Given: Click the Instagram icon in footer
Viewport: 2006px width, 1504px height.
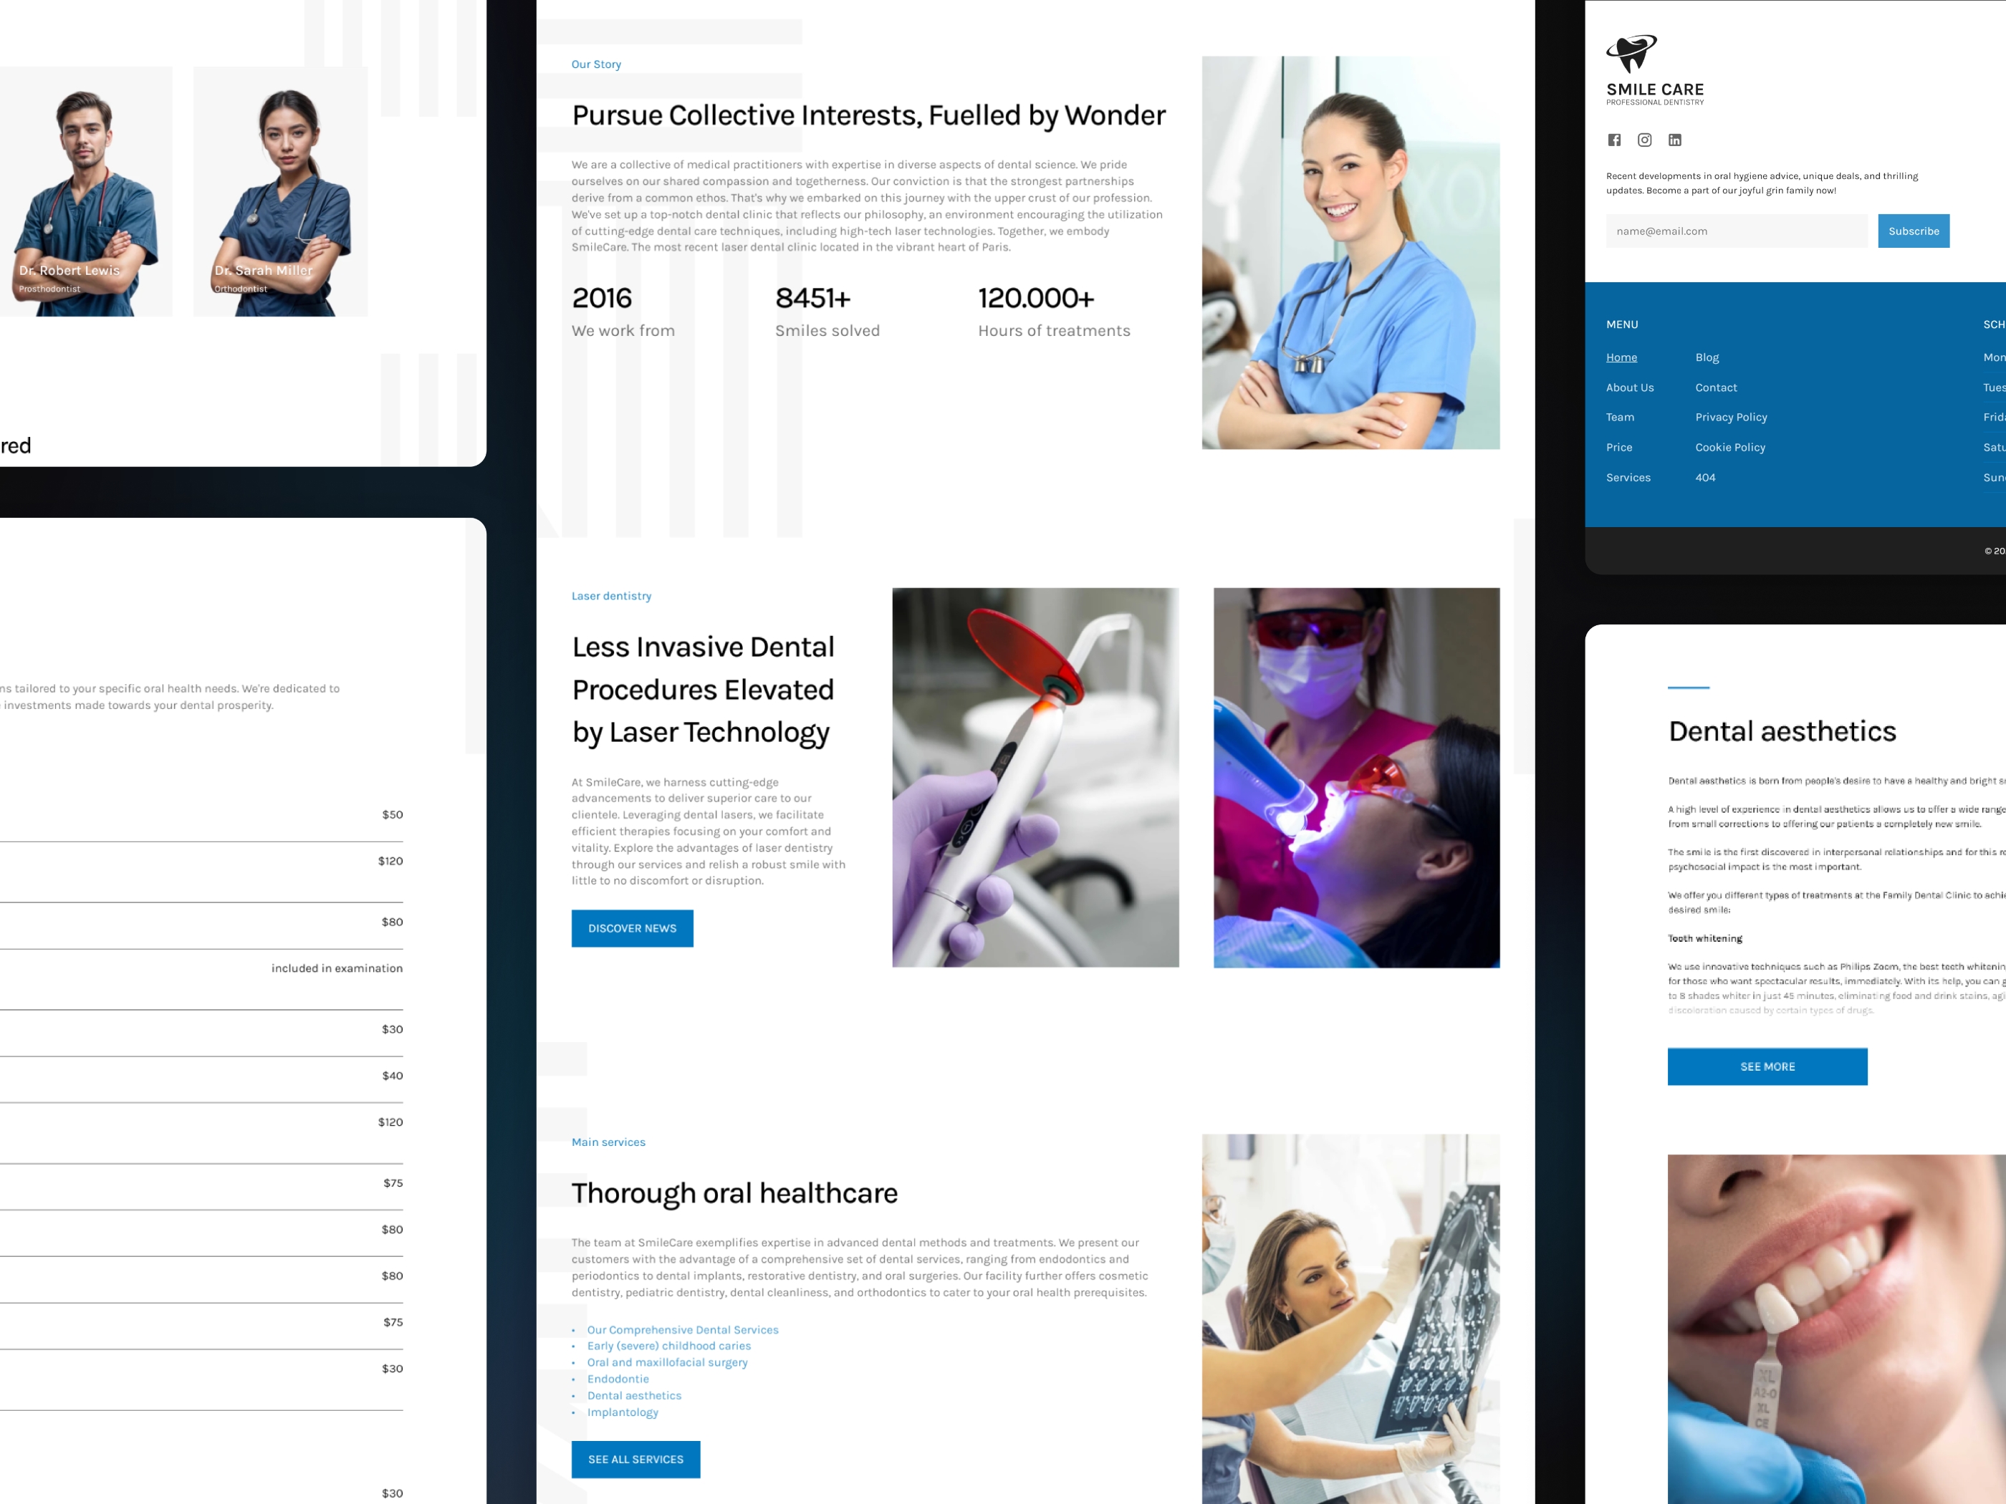Looking at the screenshot, I should pos(1644,140).
